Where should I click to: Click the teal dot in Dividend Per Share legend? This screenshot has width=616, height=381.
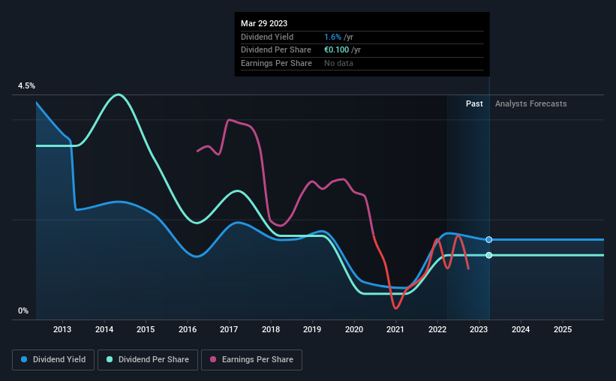(x=110, y=359)
